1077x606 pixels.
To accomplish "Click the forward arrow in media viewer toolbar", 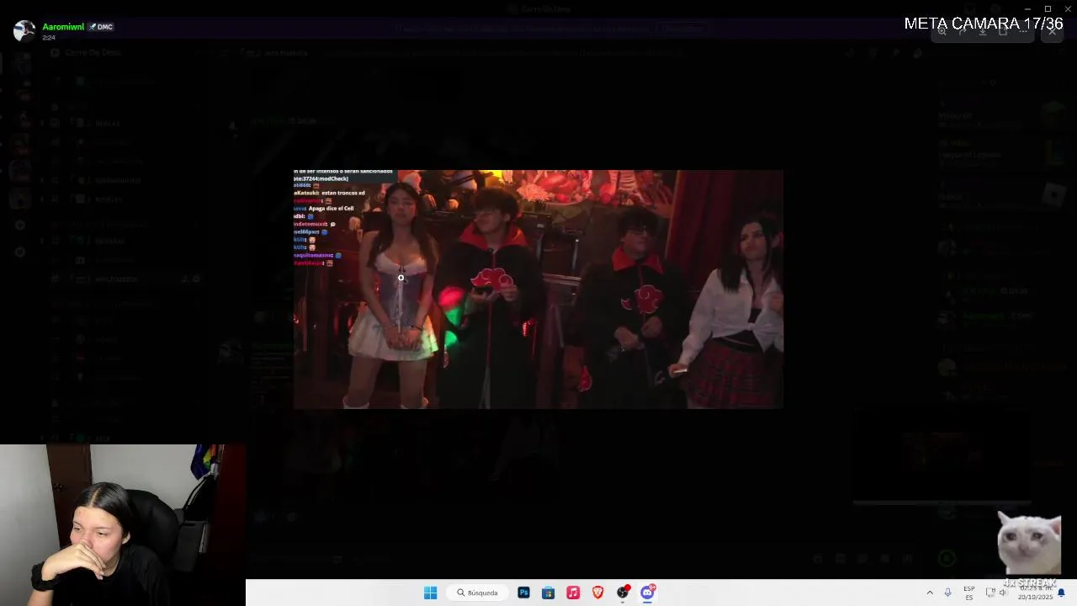I will click(x=963, y=31).
